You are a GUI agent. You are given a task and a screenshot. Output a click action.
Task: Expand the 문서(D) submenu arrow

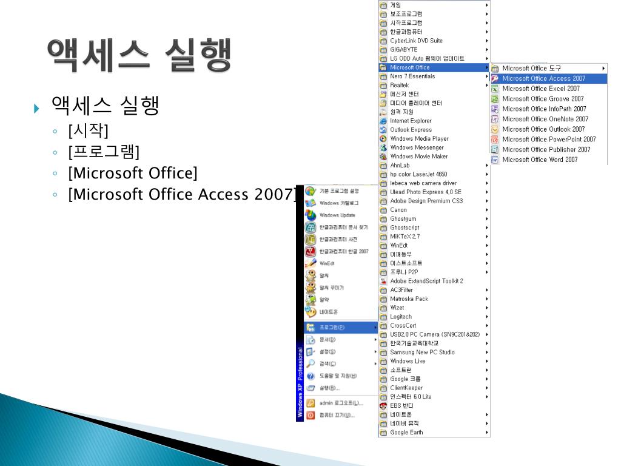pos(375,340)
